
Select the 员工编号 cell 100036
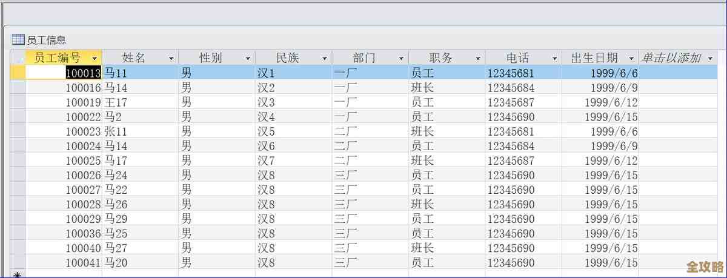[x=64, y=233]
